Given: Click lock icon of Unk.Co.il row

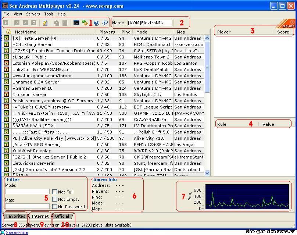Looking at the screenshot, I should 7,70.
